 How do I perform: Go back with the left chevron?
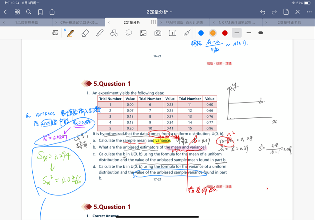[6, 12]
